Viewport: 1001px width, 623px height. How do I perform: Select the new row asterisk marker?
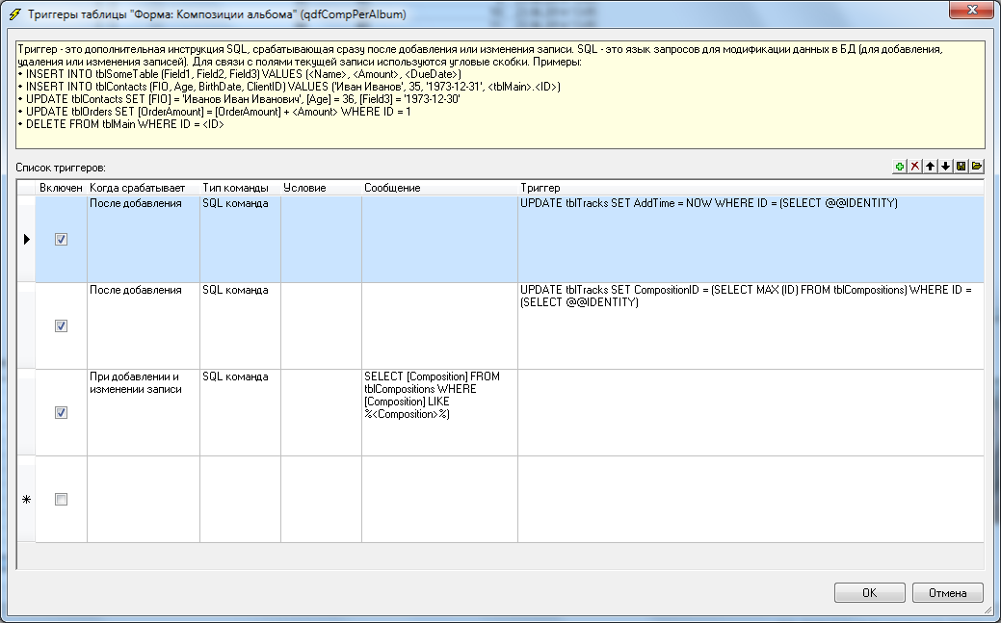27,499
